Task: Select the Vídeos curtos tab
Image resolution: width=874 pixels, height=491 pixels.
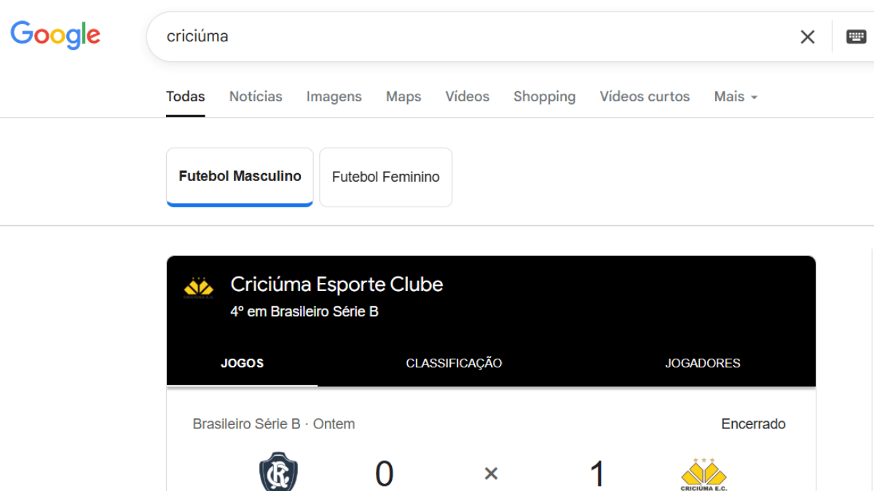Action: tap(644, 97)
